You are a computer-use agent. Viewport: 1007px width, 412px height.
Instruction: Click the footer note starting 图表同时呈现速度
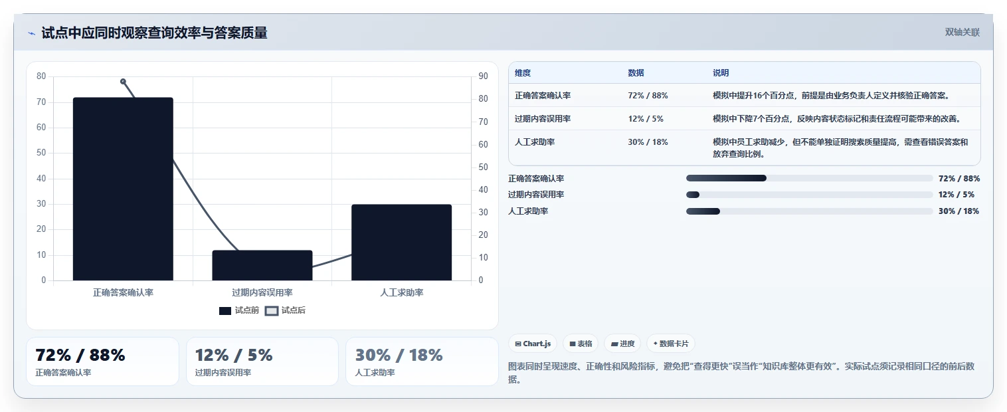tap(743, 373)
